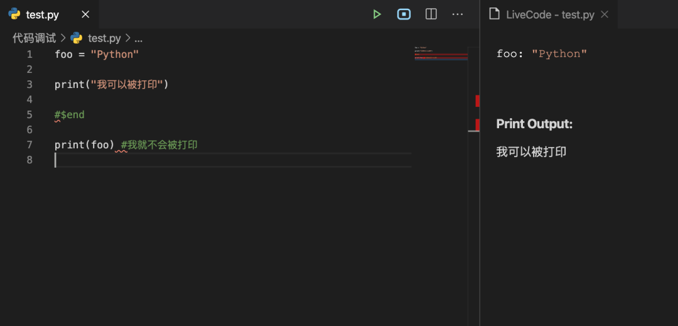Close the LiveCode - test.py tab
Screen dimensions: 678x326
[x=605, y=14]
